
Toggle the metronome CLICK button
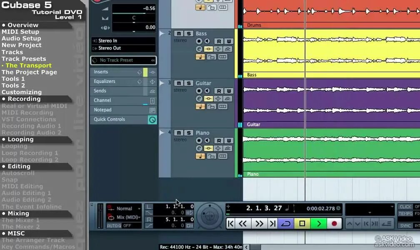(x=405, y=207)
